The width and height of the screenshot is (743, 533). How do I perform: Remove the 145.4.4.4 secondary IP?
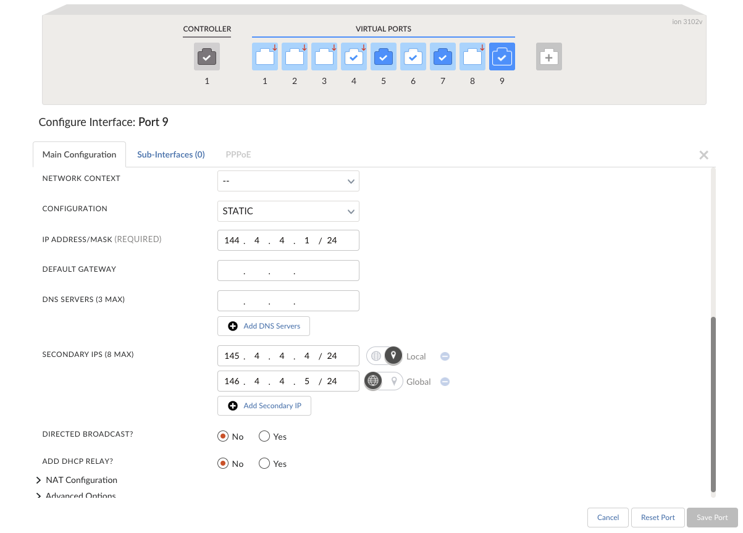pos(445,356)
